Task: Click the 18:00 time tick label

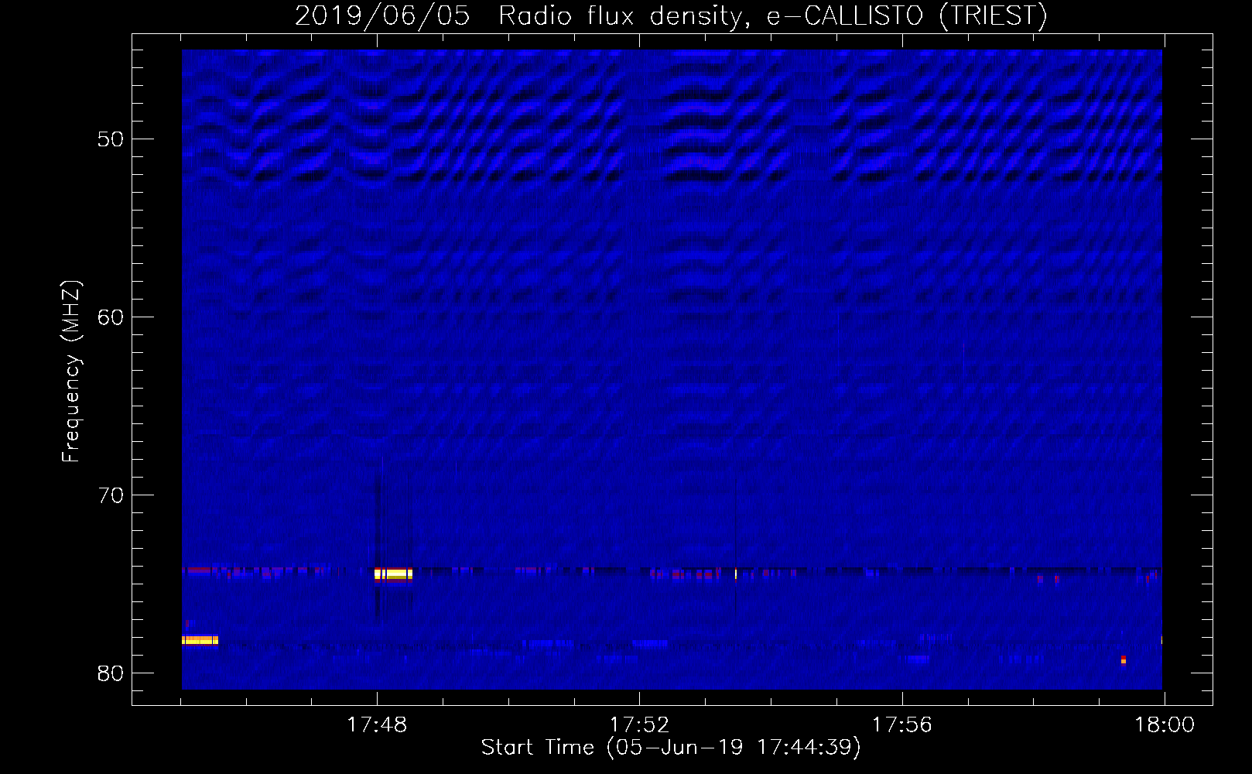Action: (1165, 725)
